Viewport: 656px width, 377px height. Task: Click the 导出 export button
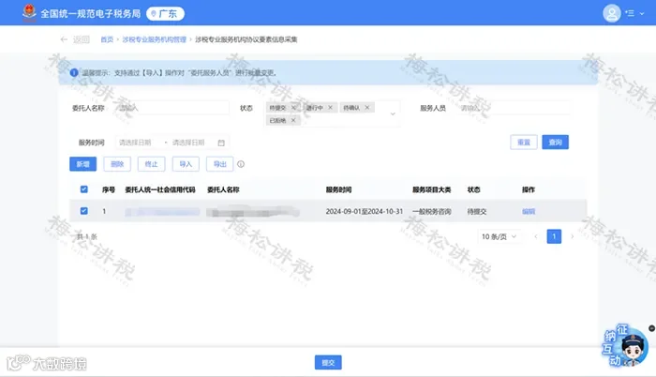[219, 164]
